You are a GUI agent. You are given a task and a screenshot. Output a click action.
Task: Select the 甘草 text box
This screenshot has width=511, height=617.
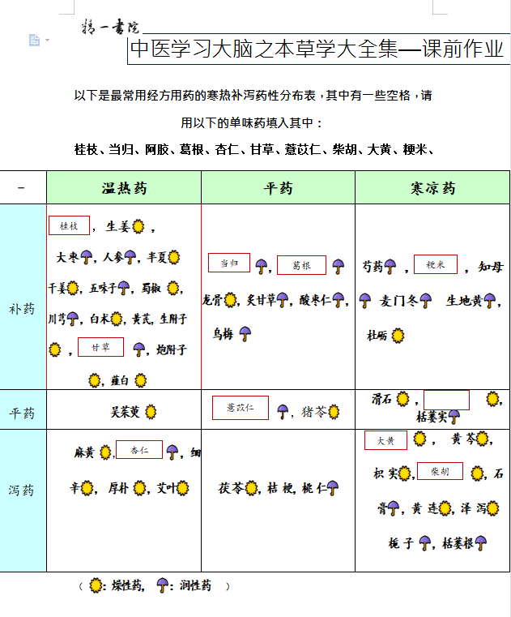click(x=100, y=347)
